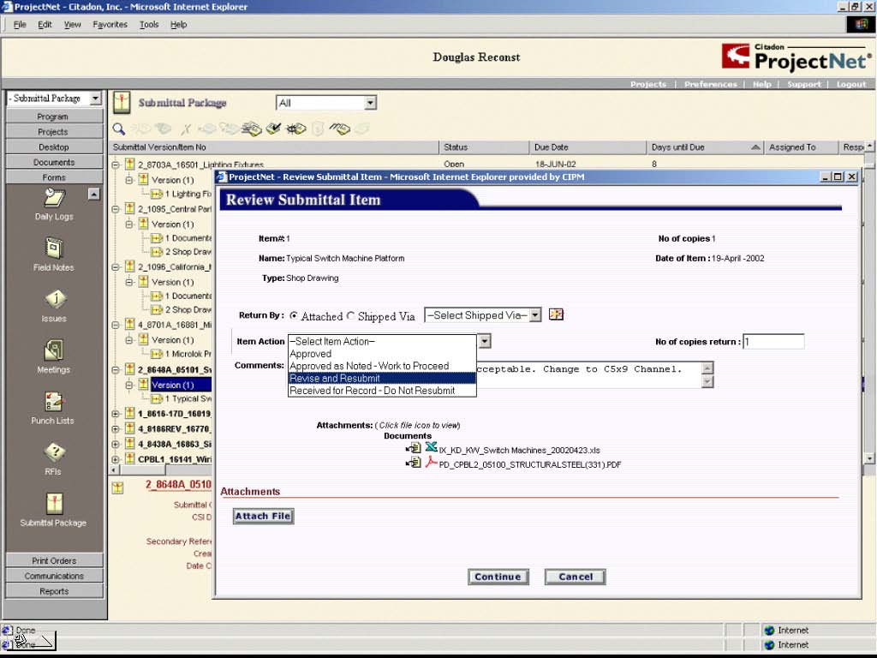877x658 pixels.
Task: Click the Windows flag logo in browser corner
Action: coord(860,24)
